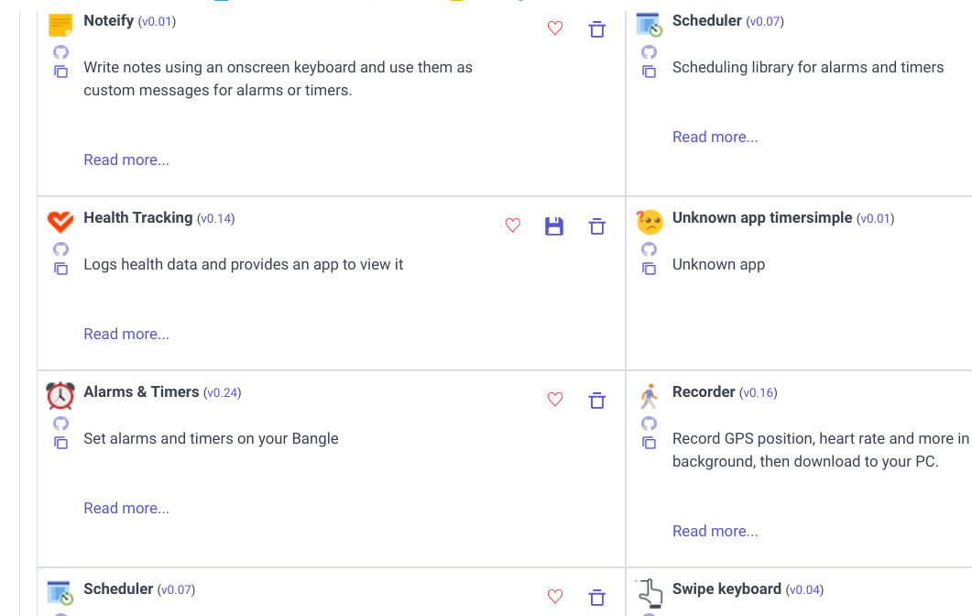The image size is (972, 616).
Task: Open Read more for Noteify
Action: coord(126,160)
